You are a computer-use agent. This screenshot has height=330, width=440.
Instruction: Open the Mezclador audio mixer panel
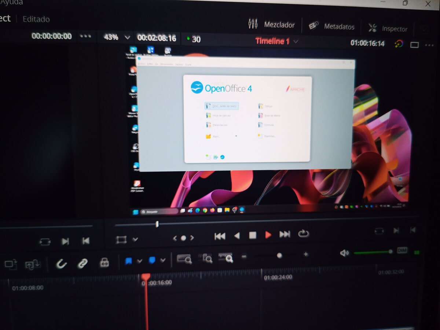[271, 25]
